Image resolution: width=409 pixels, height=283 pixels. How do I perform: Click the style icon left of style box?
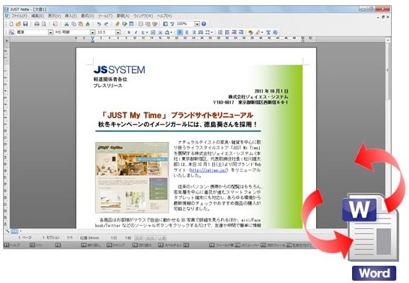coord(11,32)
